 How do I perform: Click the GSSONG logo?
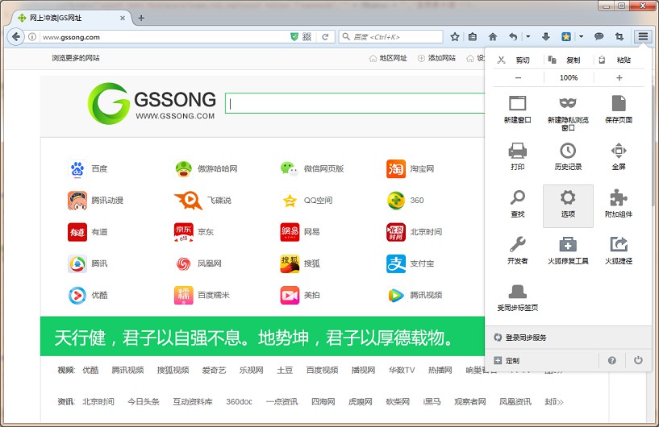pos(152,103)
